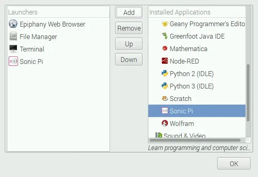Click the Sonic Pi icon in Launchers list
This screenshot has height=177, width=258.
[13, 61]
